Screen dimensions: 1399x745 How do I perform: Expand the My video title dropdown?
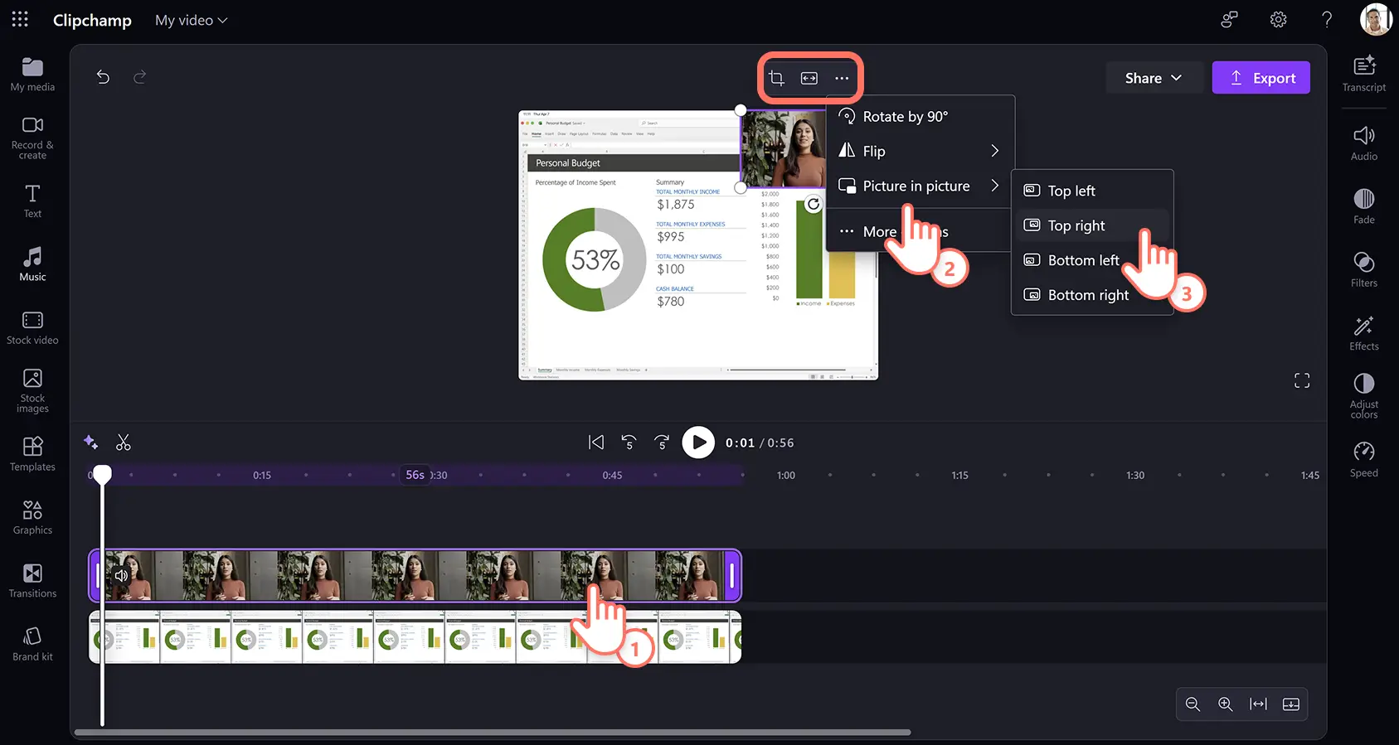click(192, 20)
